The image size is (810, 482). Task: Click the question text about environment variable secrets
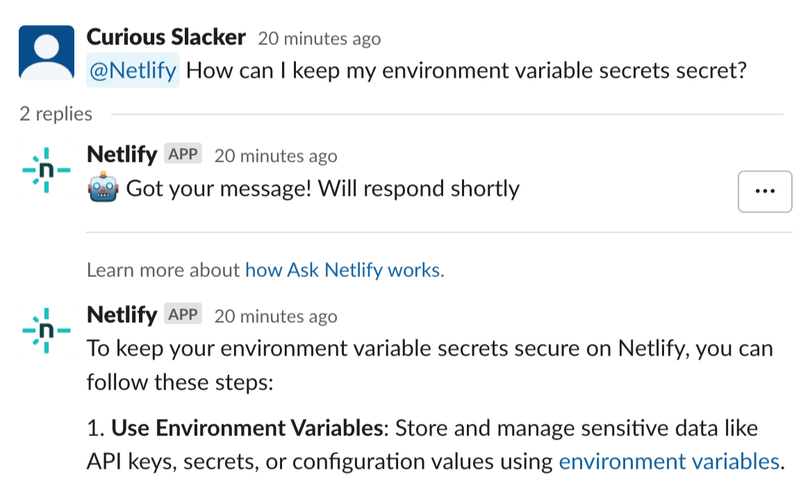click(466, 72)
